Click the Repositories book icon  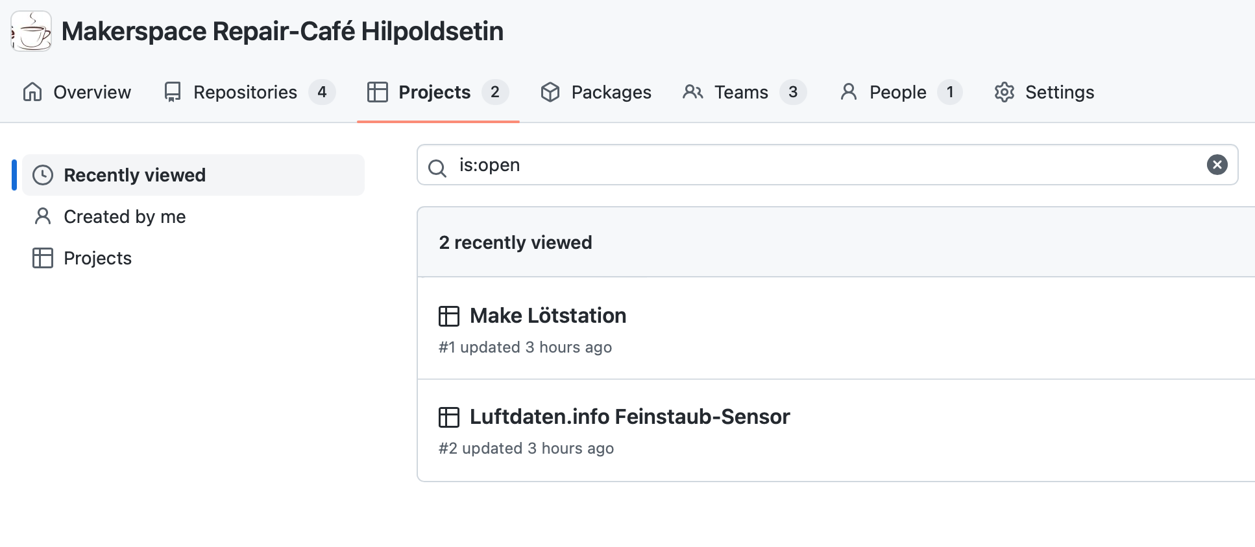click(173, 92)
